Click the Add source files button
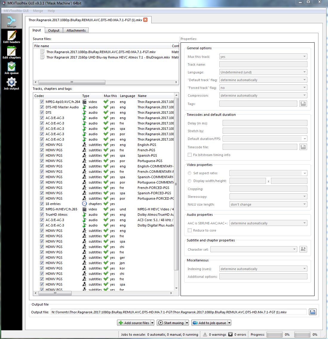This screenshot has width=328, height=339. pyautogui.click(x=134, y=323)
